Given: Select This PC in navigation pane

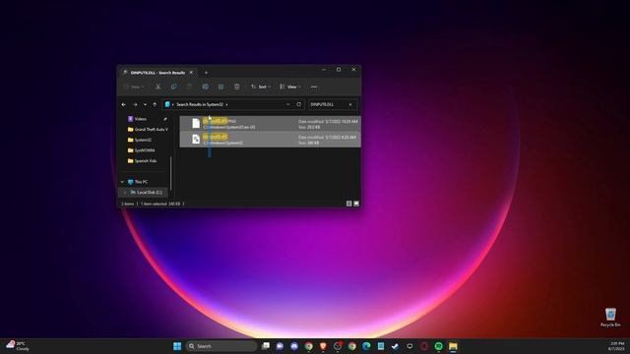Looking at the screenshot, I should [138, 182].
